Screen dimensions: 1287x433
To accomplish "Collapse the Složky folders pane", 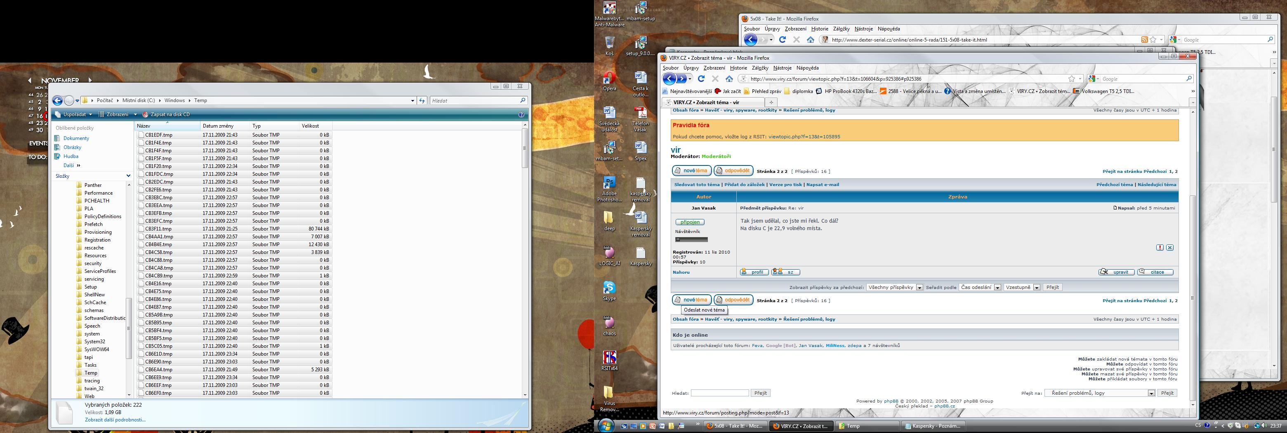I will click(x=128, y=176).
